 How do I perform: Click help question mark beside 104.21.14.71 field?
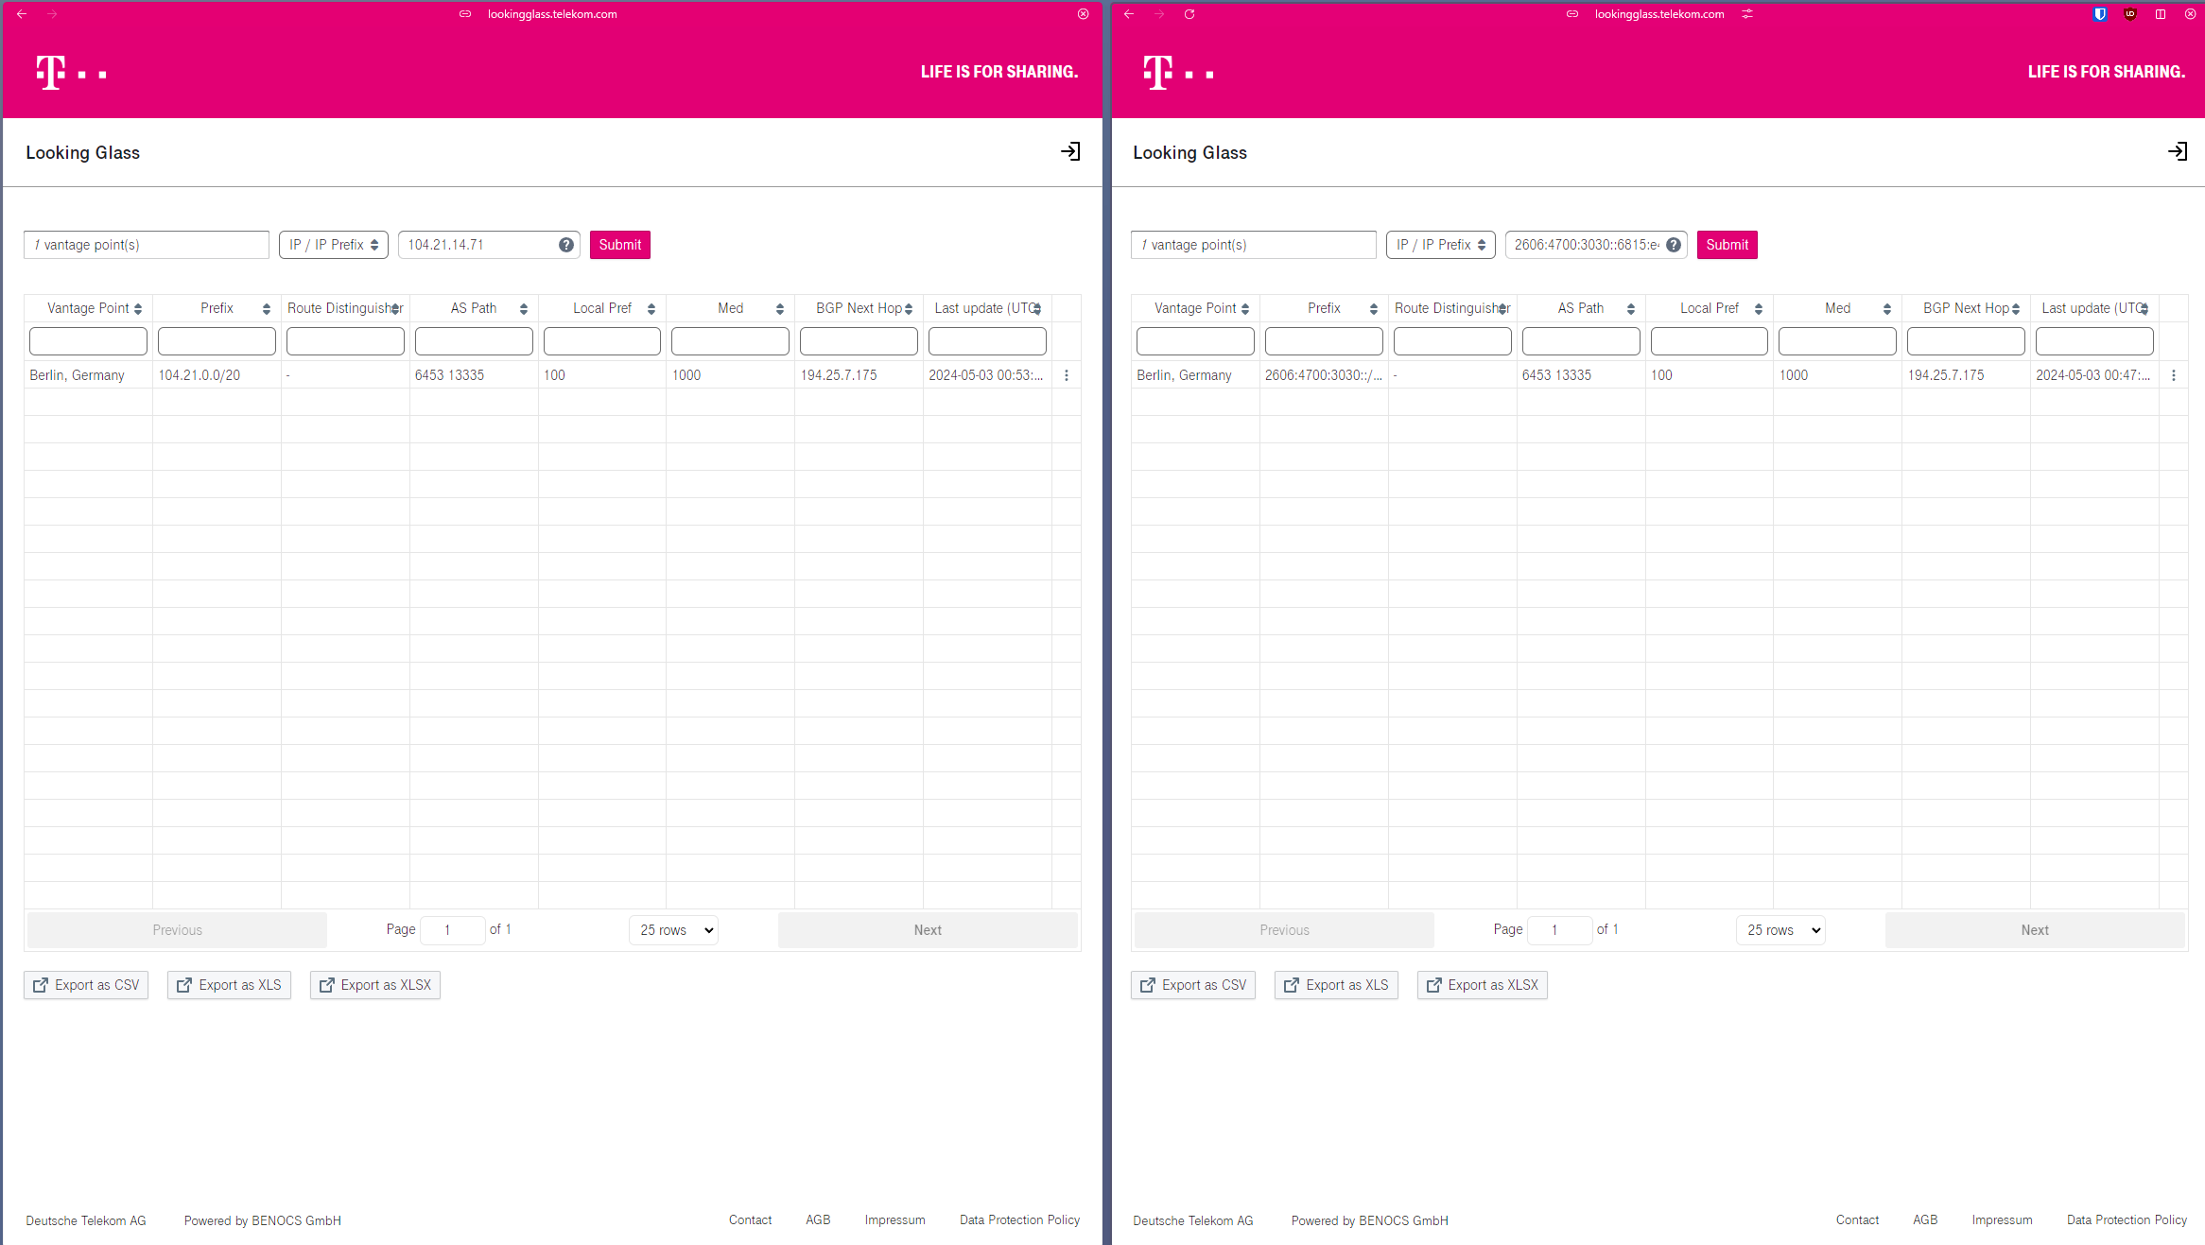[x=566, y=245]
